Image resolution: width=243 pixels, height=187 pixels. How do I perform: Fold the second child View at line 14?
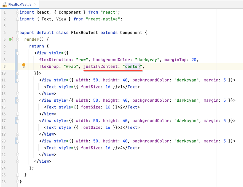[x=18, y=100]
